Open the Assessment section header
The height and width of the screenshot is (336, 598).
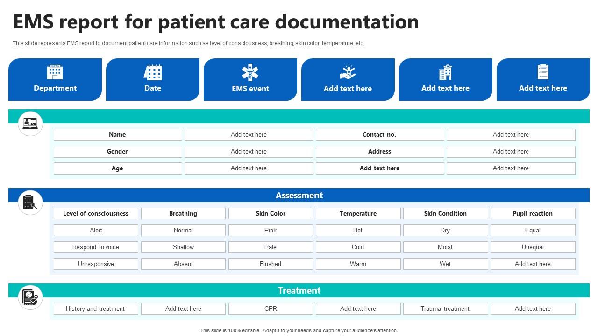pos(299,195)
